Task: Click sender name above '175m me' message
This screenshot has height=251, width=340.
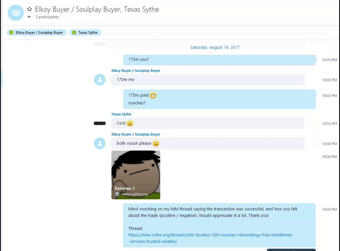Action: 136,70
